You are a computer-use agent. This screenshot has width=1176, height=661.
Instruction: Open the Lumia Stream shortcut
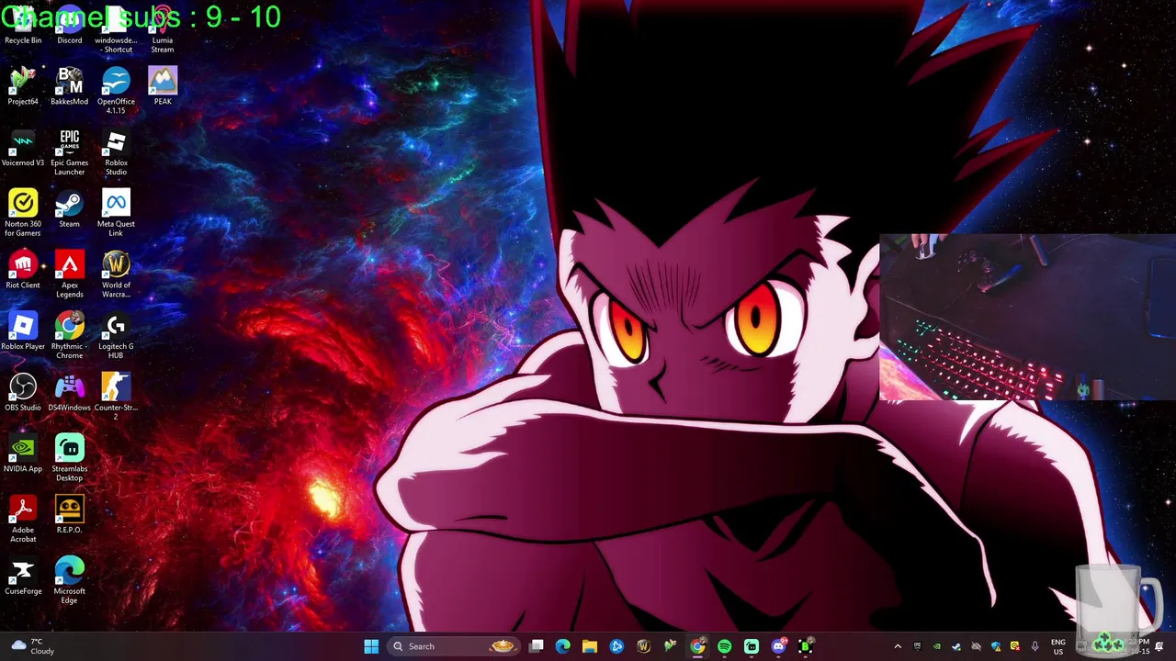163,30
